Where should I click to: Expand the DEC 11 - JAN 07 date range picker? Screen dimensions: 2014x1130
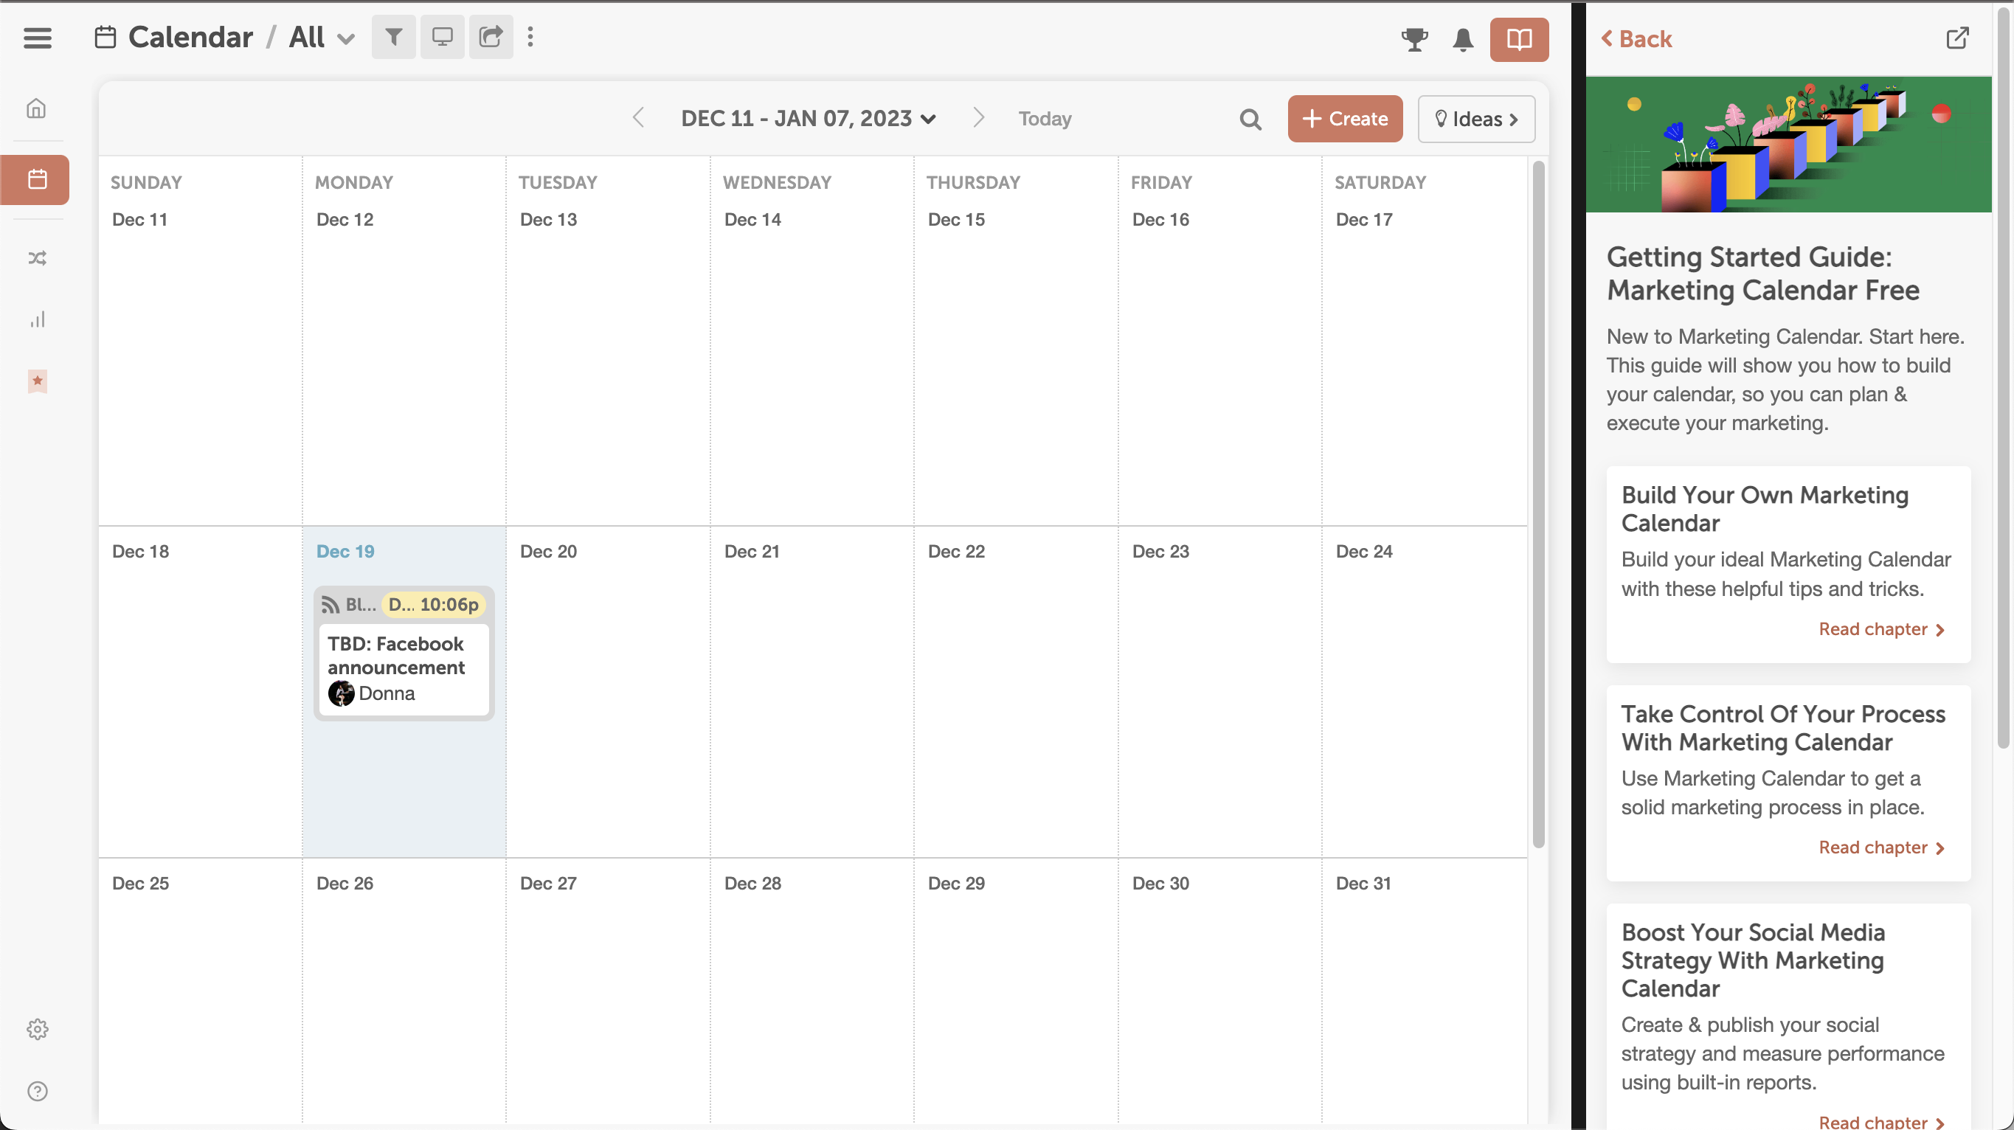tap(808, 117)
